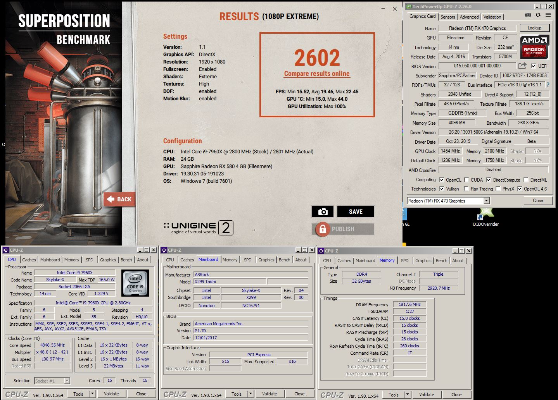Click Close in the Mainboard CPU-Z window
Viewport: 558px width, 400px height.
pos(299,394)
